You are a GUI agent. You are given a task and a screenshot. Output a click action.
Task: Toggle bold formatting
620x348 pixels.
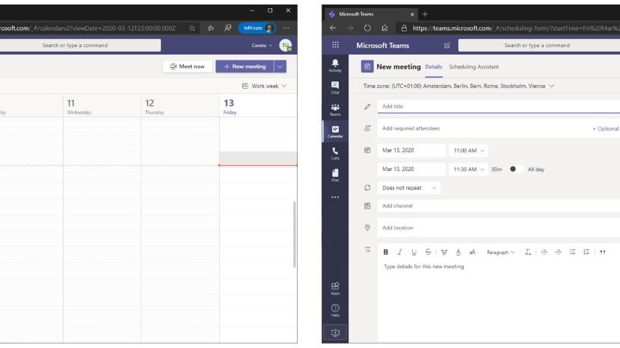(x=385, y=252)
